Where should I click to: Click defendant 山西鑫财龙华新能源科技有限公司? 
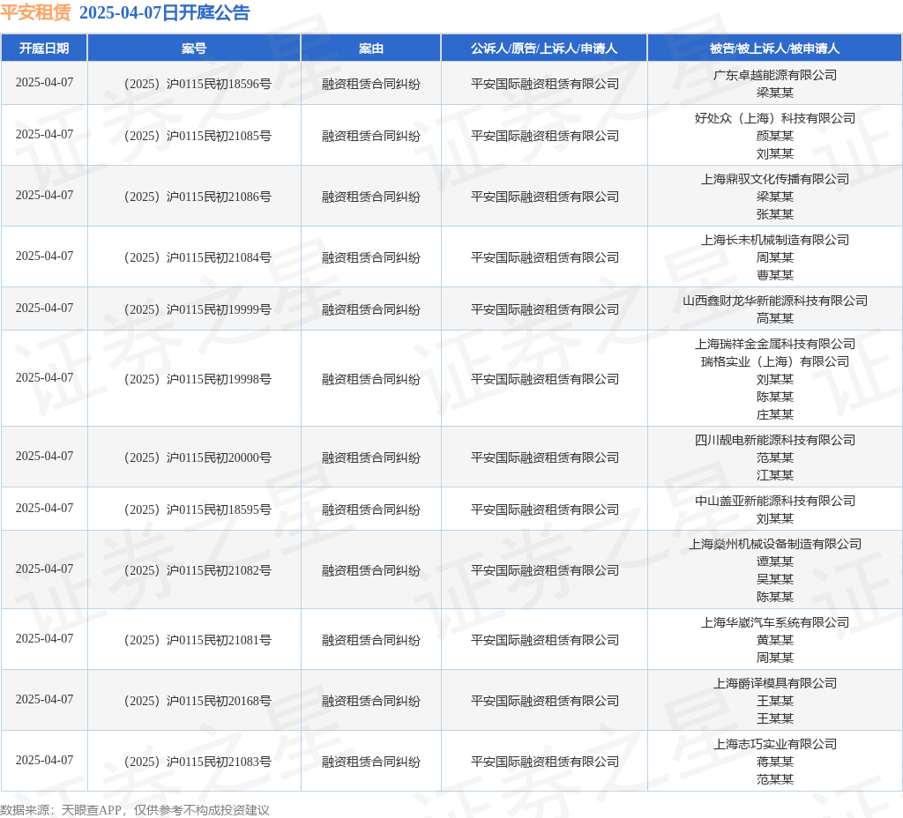click(x=774, y=301)
